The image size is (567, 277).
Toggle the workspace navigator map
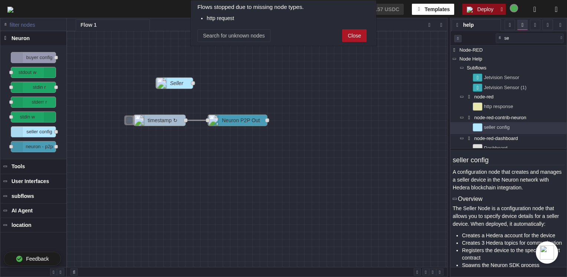pos(417,272)
